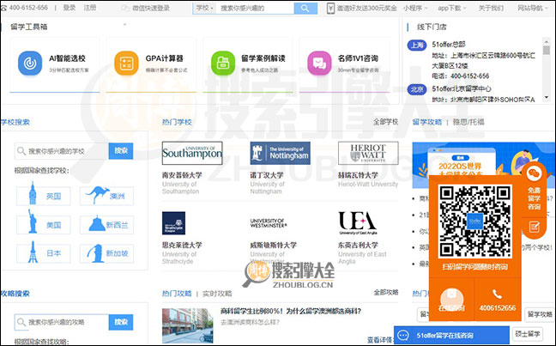
Task: Focus the top 搜索你感兴趣的 input
Action: (255, 8)
